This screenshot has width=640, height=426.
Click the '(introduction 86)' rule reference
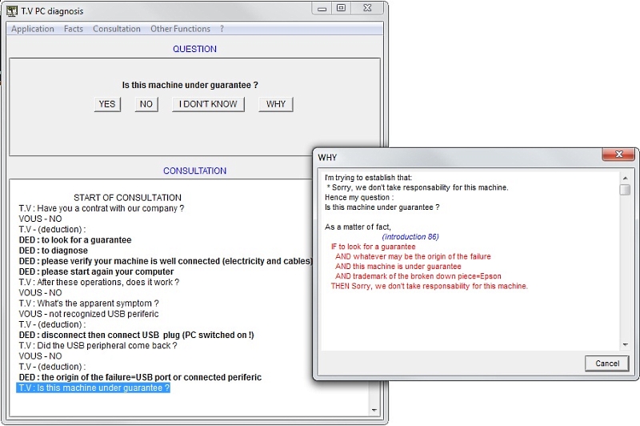(410, 237)
